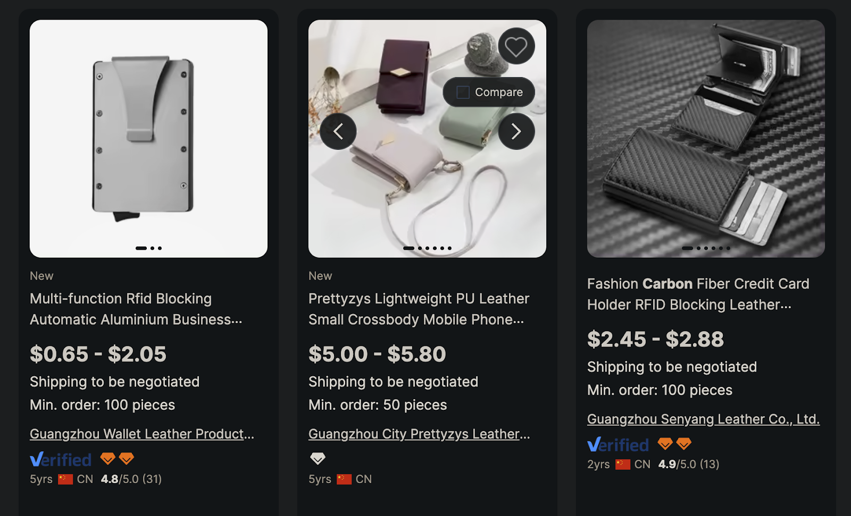Image resolution: width=851 pixels, height=516 pixels.
Task: Click the Verified badge for Senyang Leather
Action: 619,444
